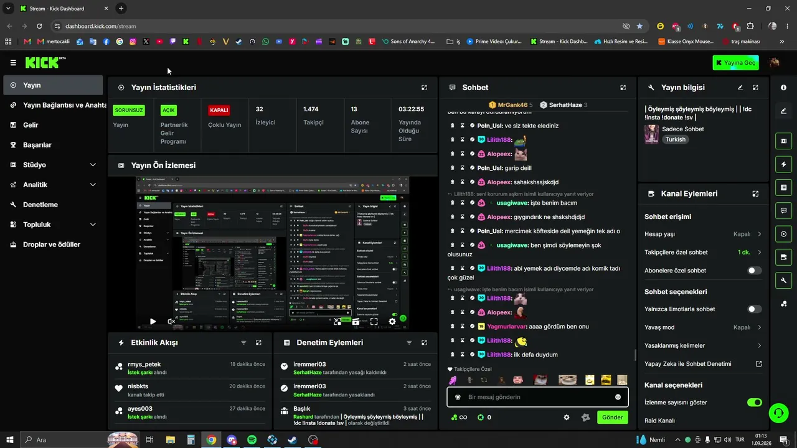Pop out the Sohbet chat panel
Image resolution: width=797 pixels, height=448 pixels.
[623, 88]
